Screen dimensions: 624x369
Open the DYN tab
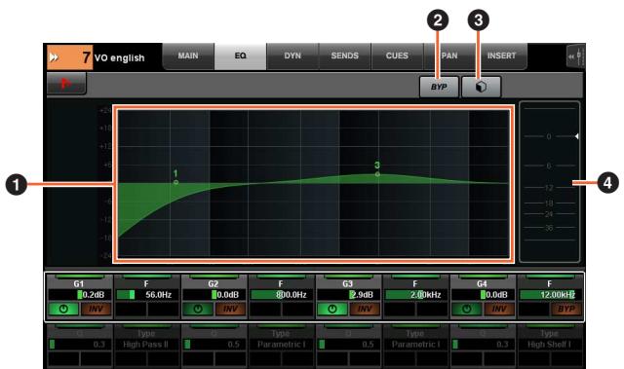292,56
